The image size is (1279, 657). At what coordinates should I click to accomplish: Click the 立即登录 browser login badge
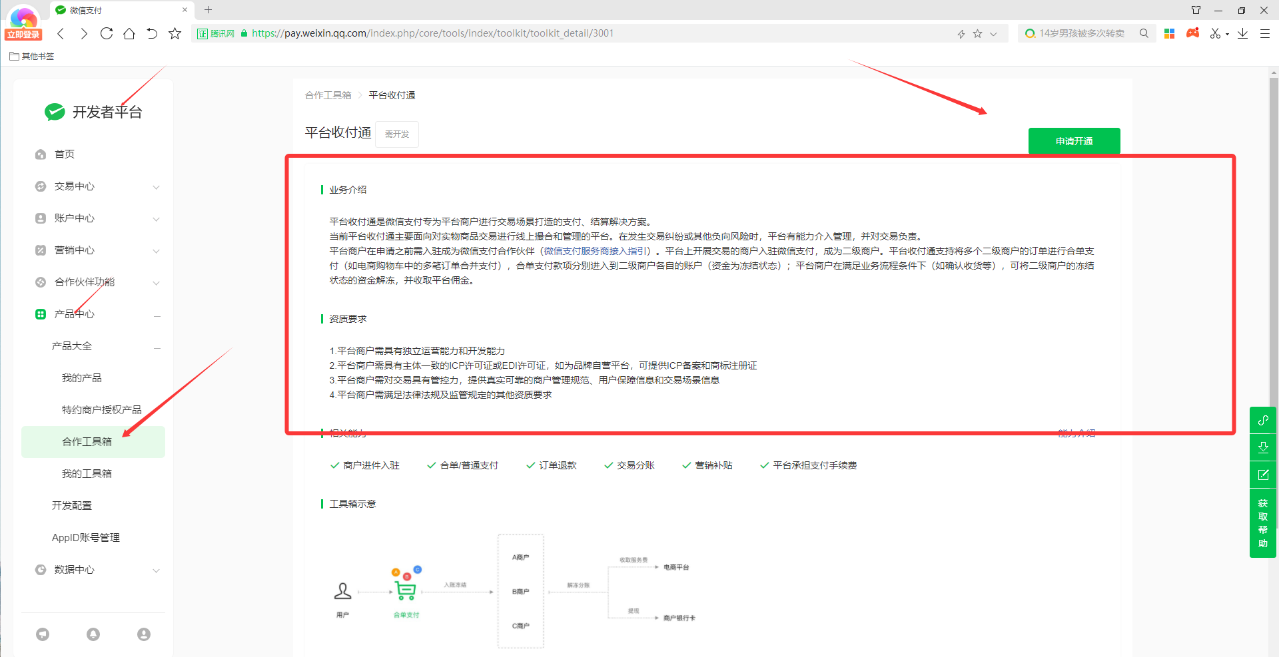click(23, 35)
